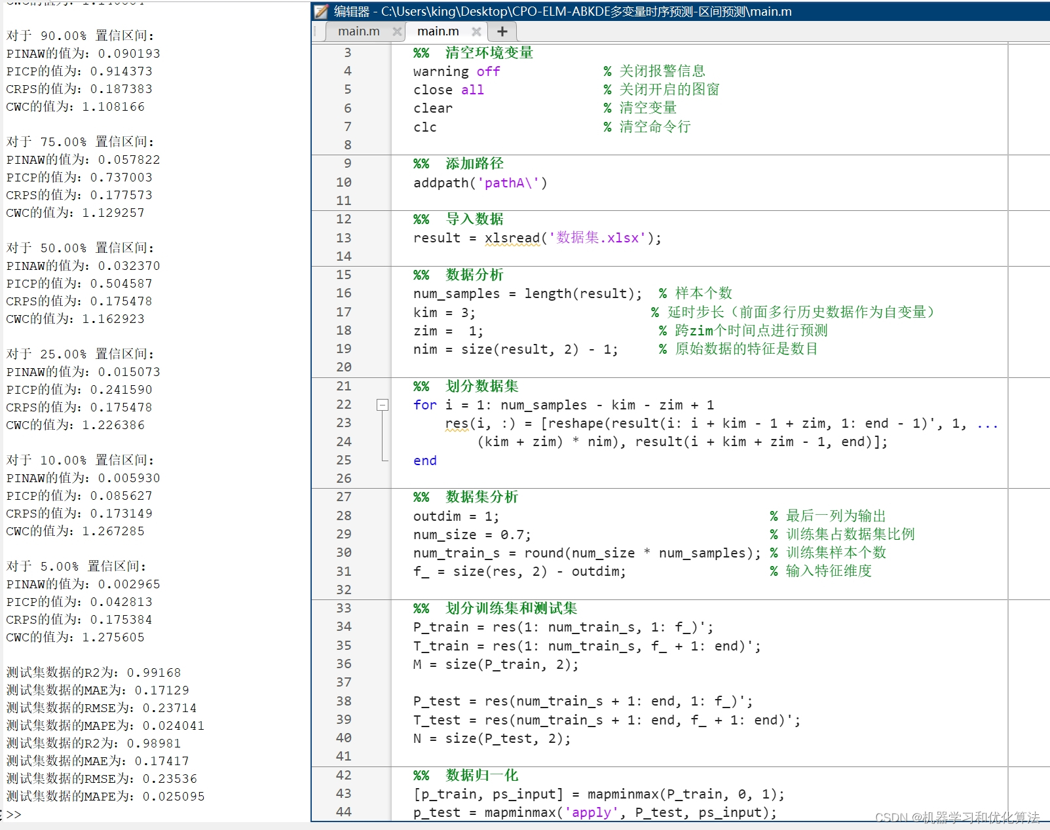Switch to the second (active) main.m tab
Viewport: 1050px width, 830px height.
tap(438, 31)
